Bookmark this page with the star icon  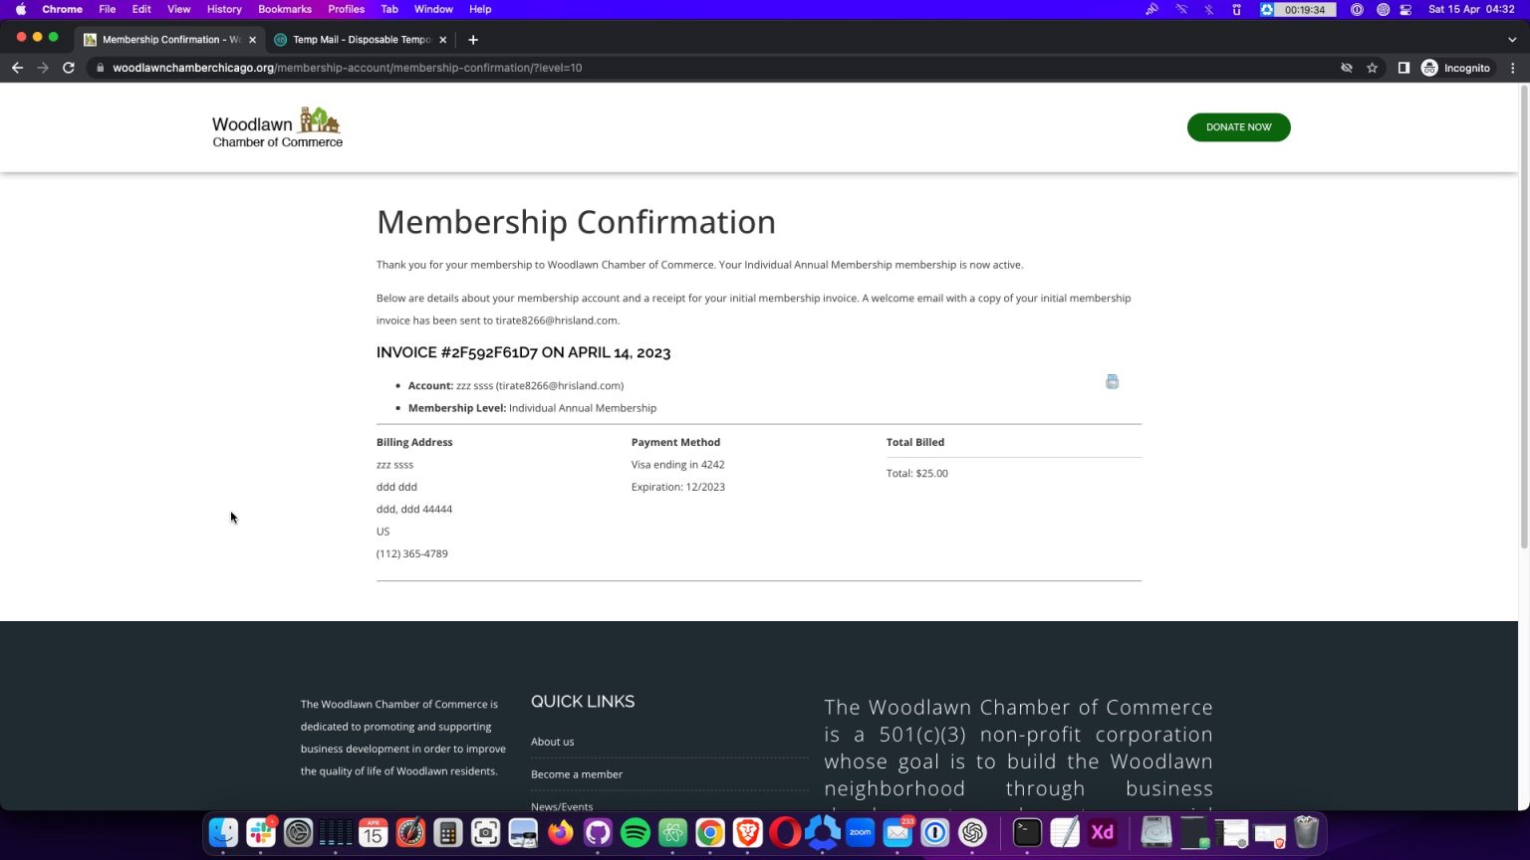(x=1372, y=68)
